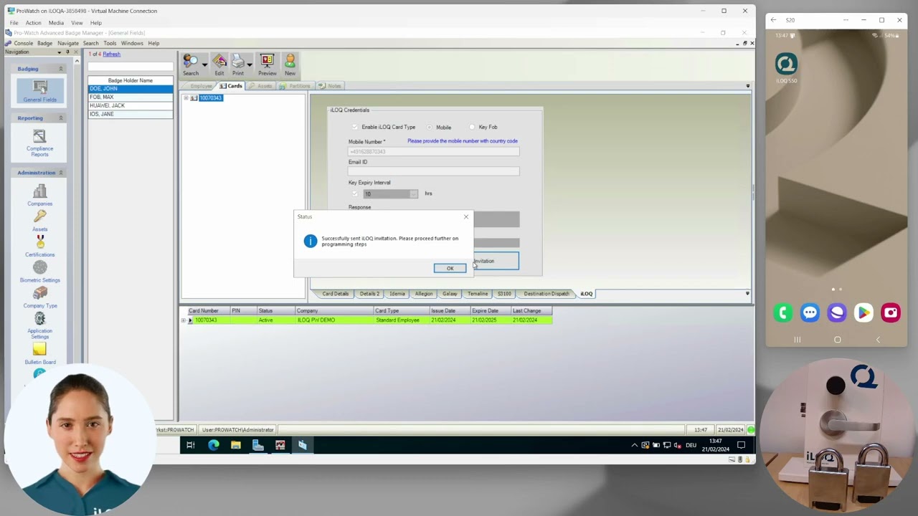Collapse the Badging navigation section

pyautogui.click(x=61, y=69)
